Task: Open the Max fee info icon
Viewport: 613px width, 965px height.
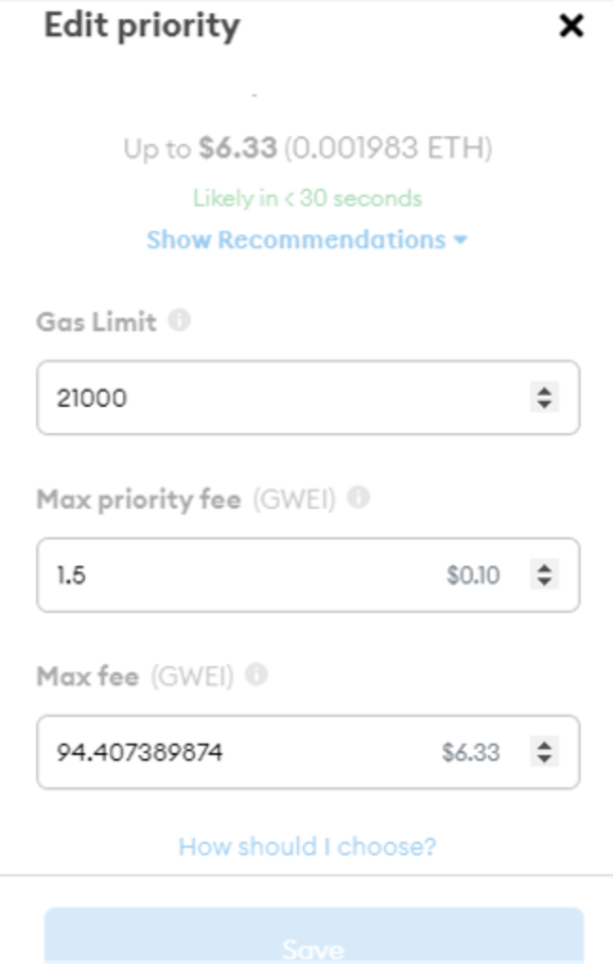Action: click(x=255, y=675)
